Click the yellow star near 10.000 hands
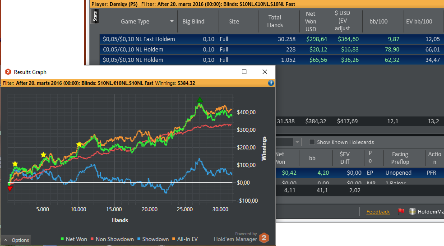444x246 pixels. click(79, 145)
